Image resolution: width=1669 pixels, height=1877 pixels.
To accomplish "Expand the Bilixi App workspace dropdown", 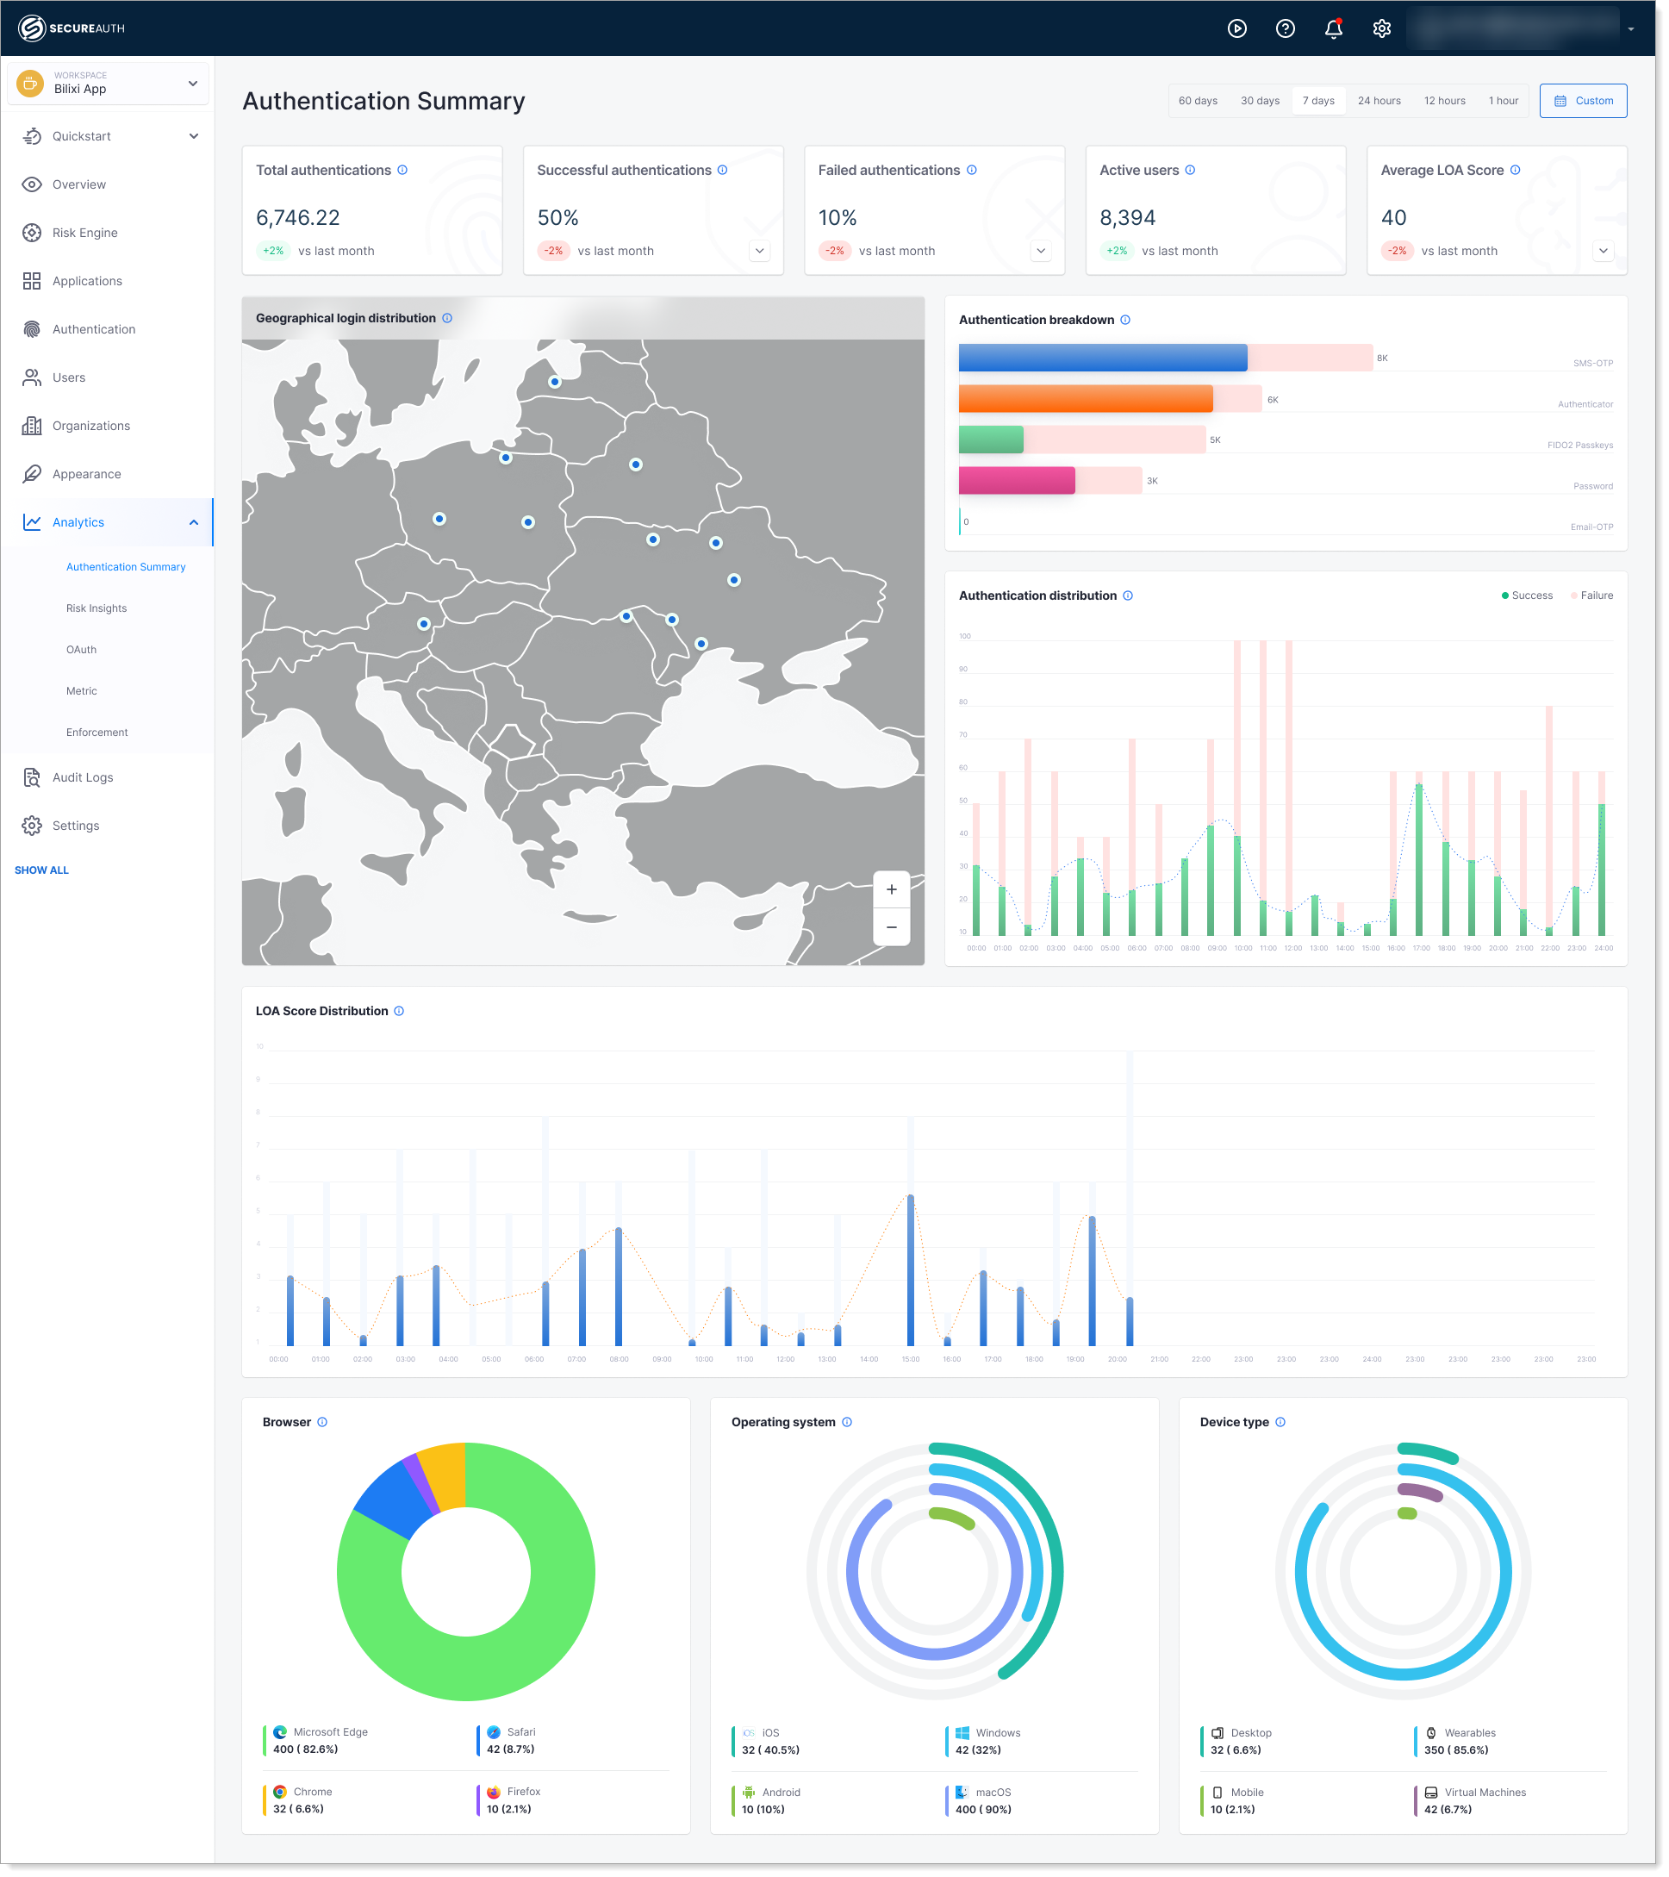I will 193,83.
